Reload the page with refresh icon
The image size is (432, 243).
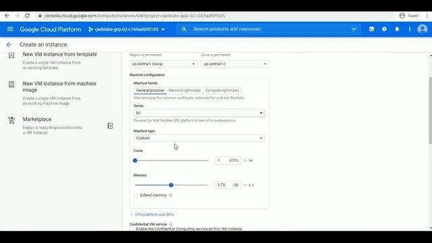(27, 16)
